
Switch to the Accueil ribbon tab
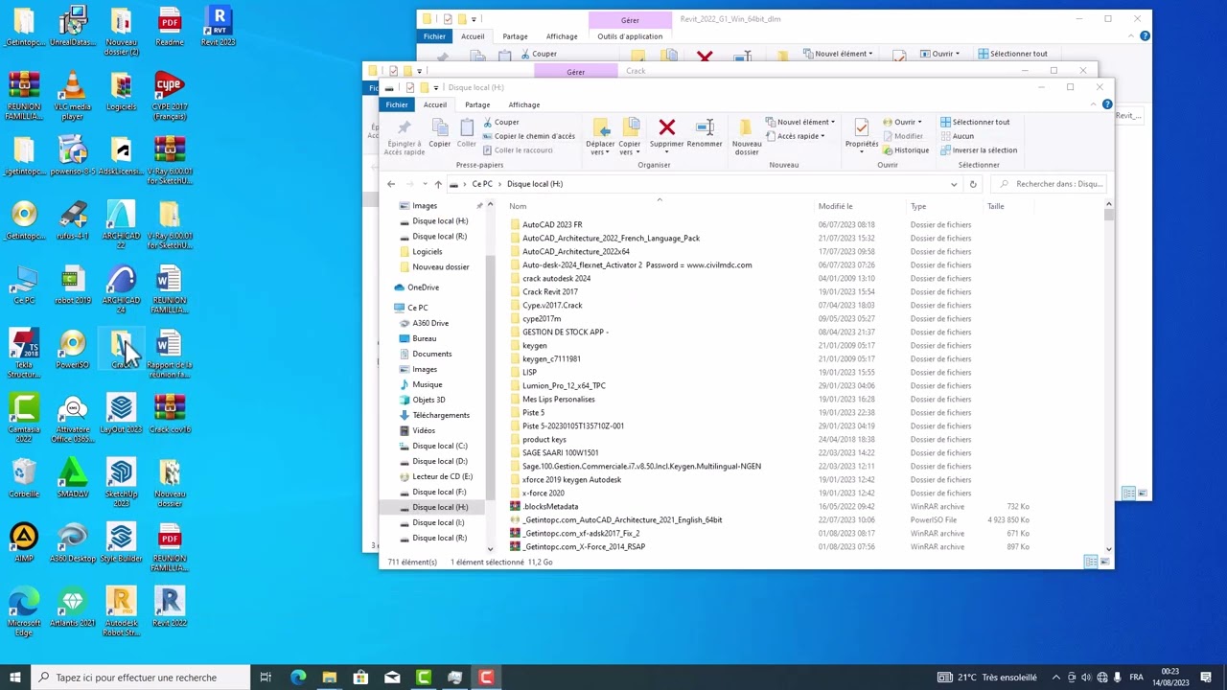(x=435, y=104)
